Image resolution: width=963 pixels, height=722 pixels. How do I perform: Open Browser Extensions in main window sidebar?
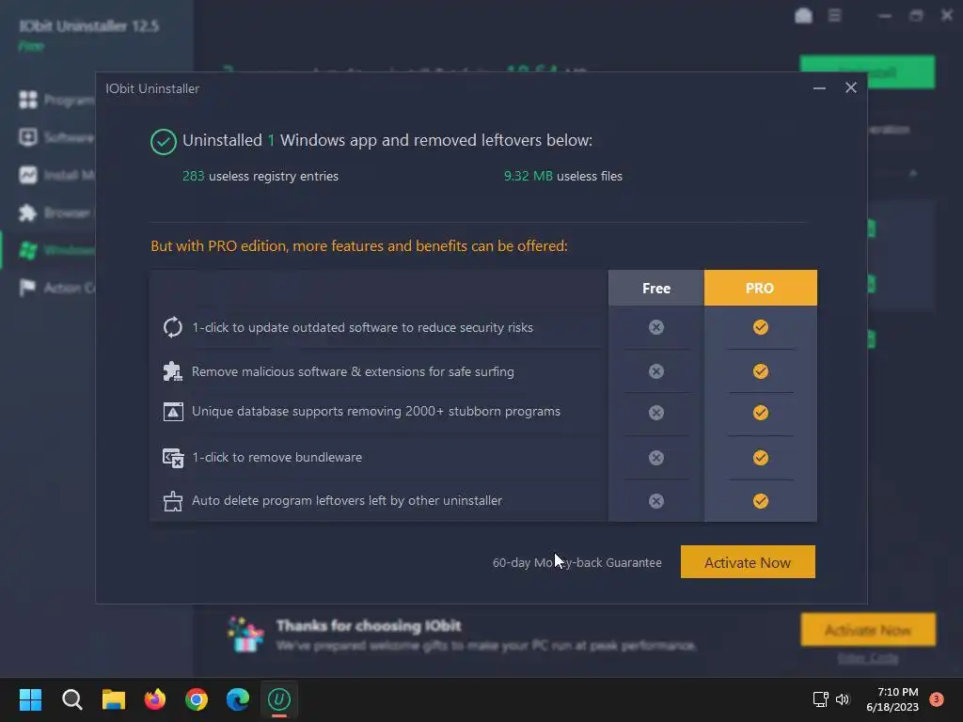(56, 213)
